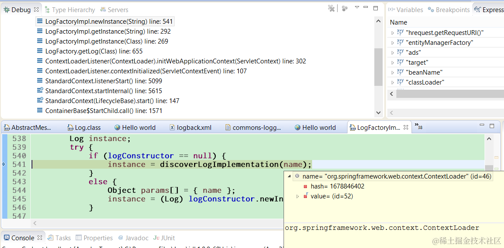Click the watch expression icon beside "target"
The height and width of the screenshot is (248, 504).
(400, 62)
